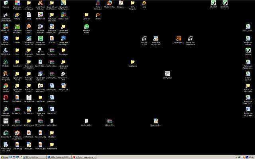
Task: Select the TagScanner shortcut
Action: coord(40,51)
